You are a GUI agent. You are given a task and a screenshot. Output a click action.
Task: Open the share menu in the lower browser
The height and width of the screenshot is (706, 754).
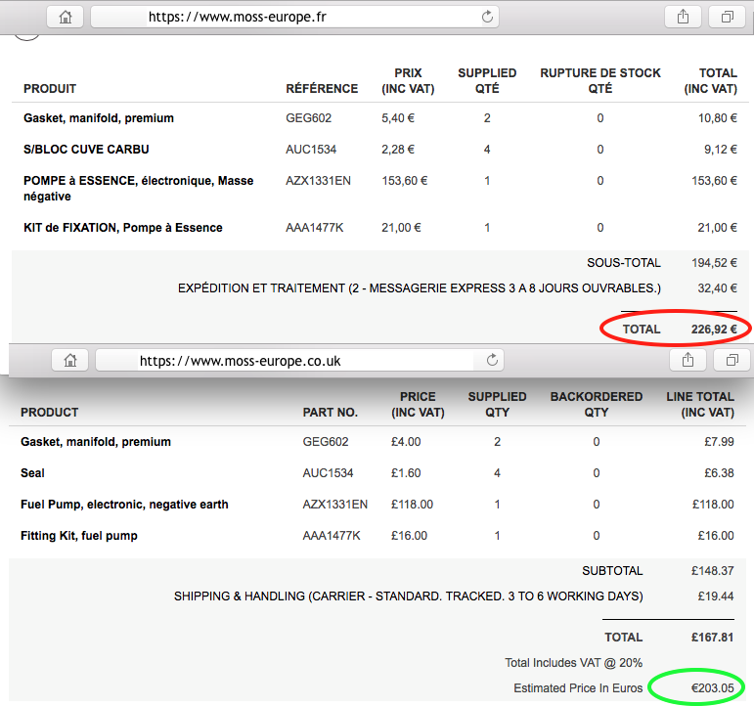point(687,360)
